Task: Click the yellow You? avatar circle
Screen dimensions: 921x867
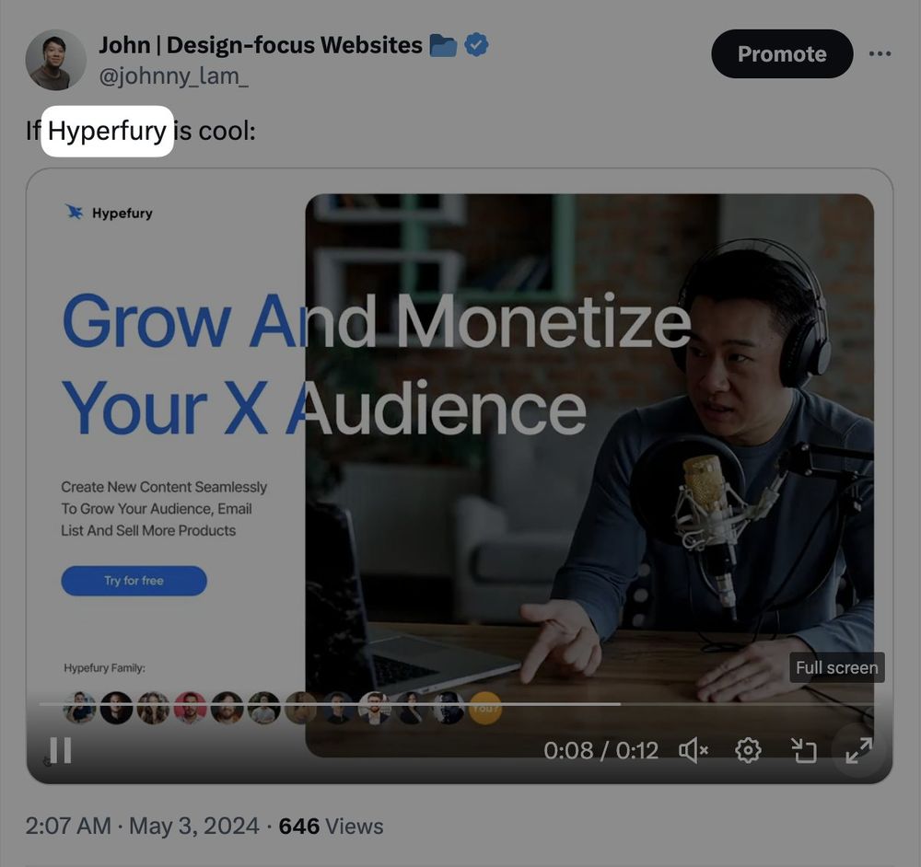Action: [485, 708]
